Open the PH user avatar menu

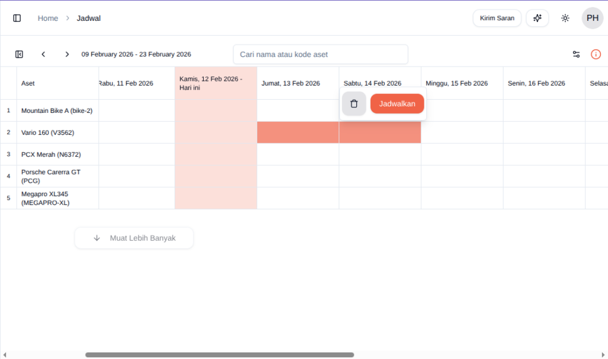(592, 18)
